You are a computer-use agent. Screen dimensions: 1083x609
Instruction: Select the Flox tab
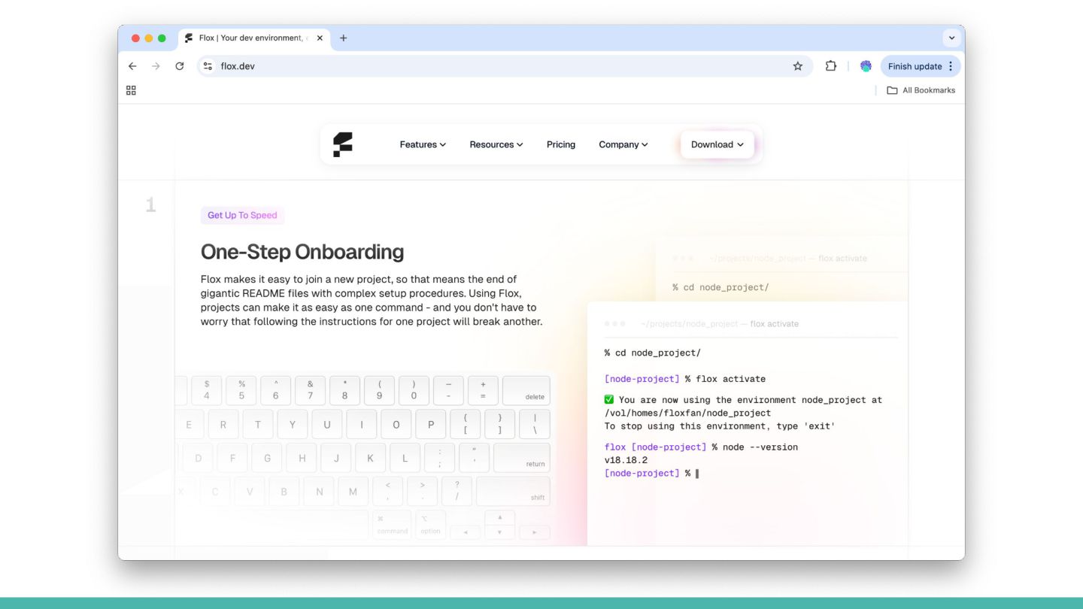click(x=255, y=38)
